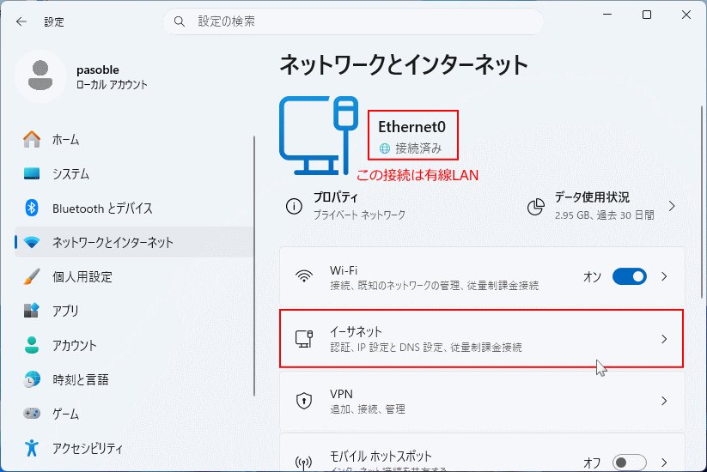
Task: Click the アクセシビリティ figure icon
Action: [32, 448]
